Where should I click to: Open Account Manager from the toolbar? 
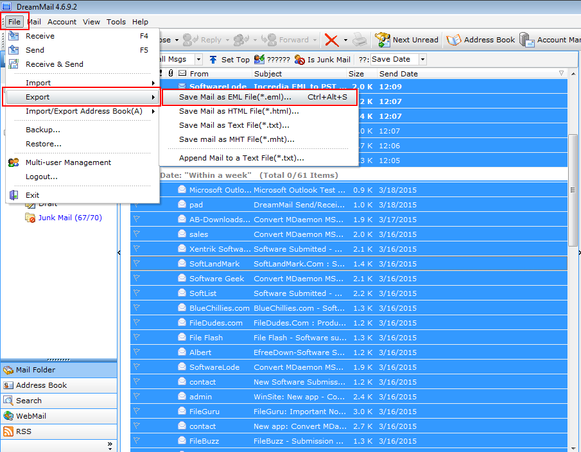pos(550,40)
